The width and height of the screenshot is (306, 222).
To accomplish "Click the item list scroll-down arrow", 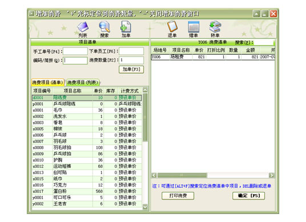I will pos(145,207).
